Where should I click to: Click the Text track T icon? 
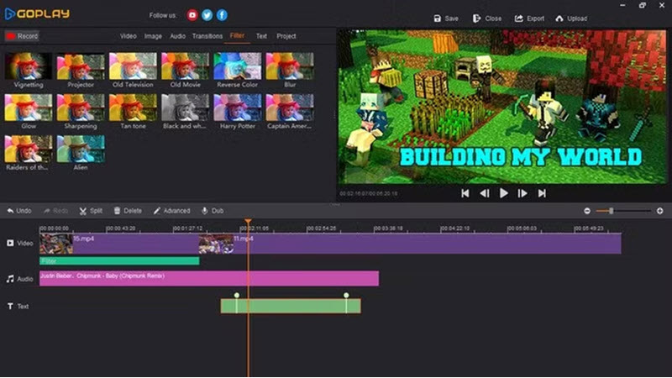coord(10,306)
